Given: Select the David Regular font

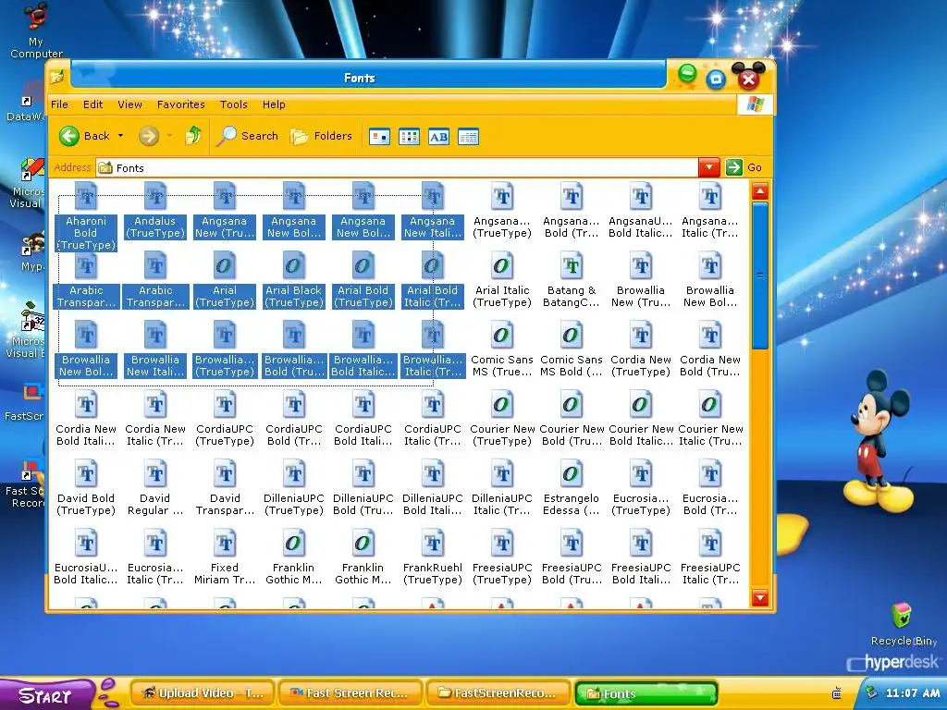Looking at the screenshot, I should pos(155,488).
